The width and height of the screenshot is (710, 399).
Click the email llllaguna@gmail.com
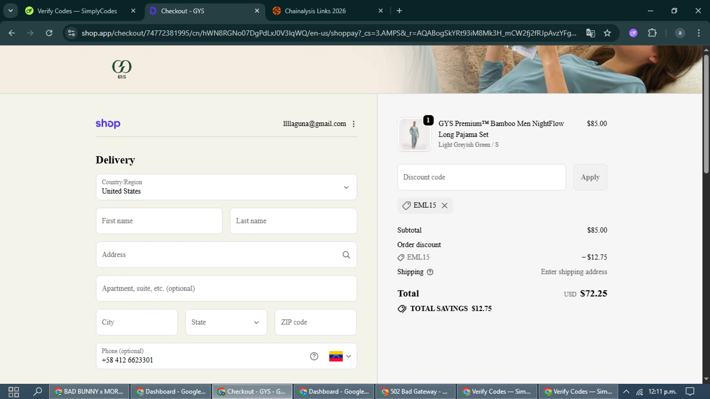[314, 124]
